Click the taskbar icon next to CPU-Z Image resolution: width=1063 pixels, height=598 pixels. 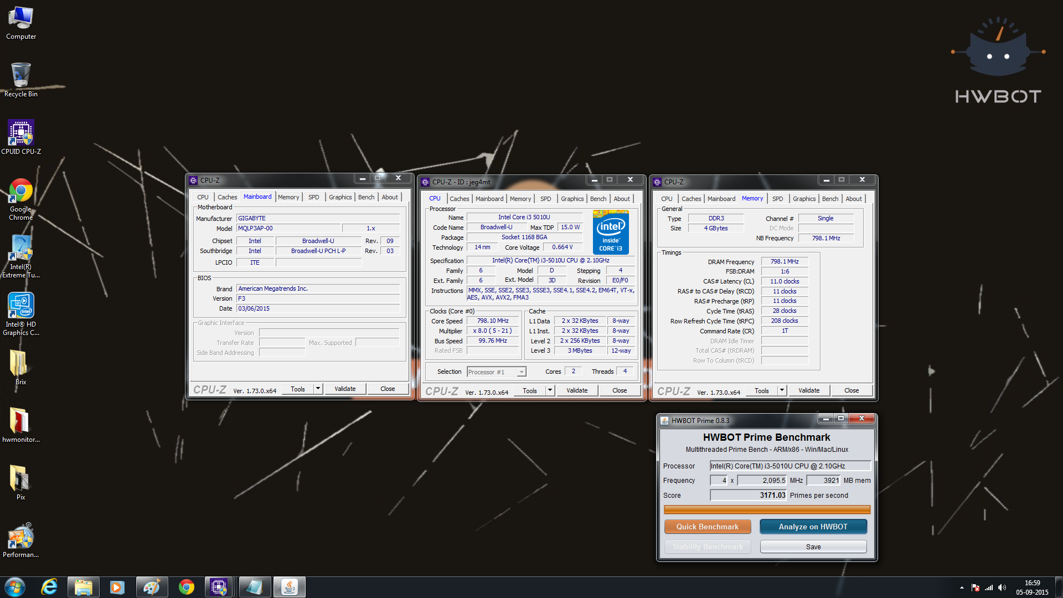[x=255, y=587]
